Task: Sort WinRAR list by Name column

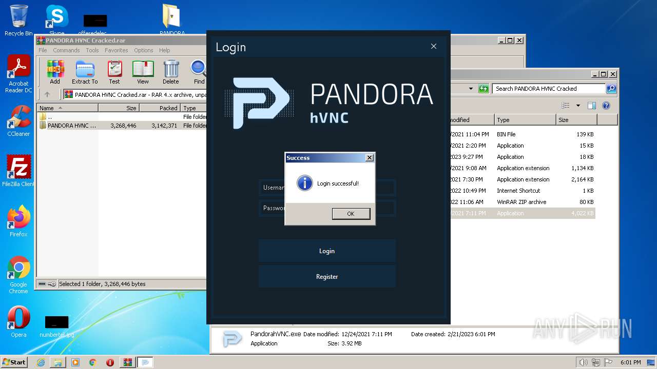Action: [67, 108]
